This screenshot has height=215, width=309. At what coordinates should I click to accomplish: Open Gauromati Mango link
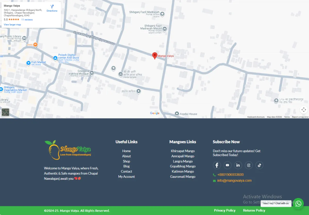[183, 177]
